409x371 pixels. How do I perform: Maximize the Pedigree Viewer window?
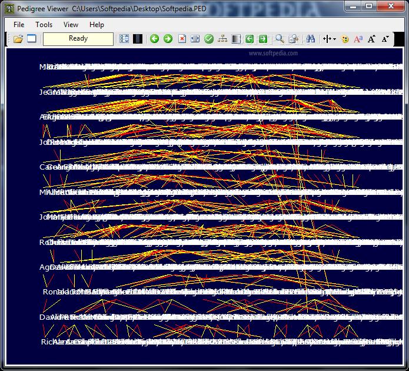369,6
